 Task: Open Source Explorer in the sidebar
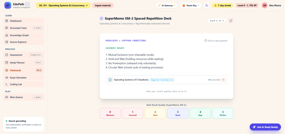point(24,42)
